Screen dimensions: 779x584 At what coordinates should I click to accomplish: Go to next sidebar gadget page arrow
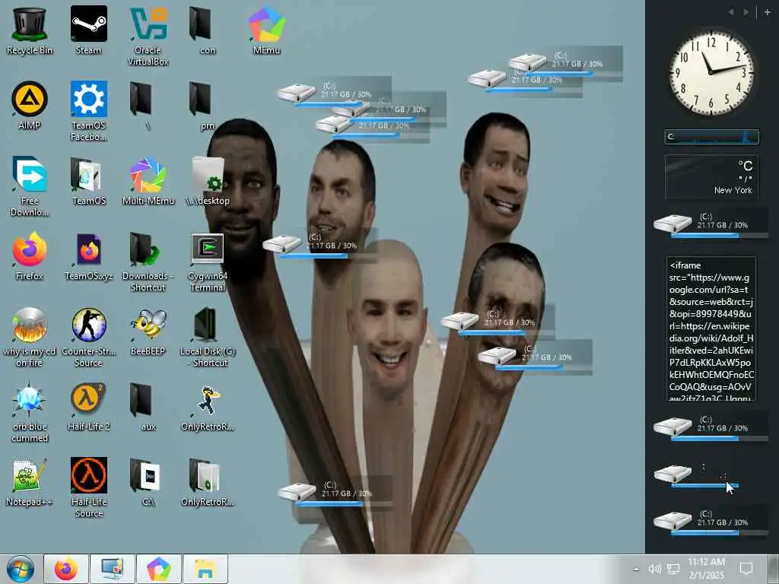click(746, 12)
